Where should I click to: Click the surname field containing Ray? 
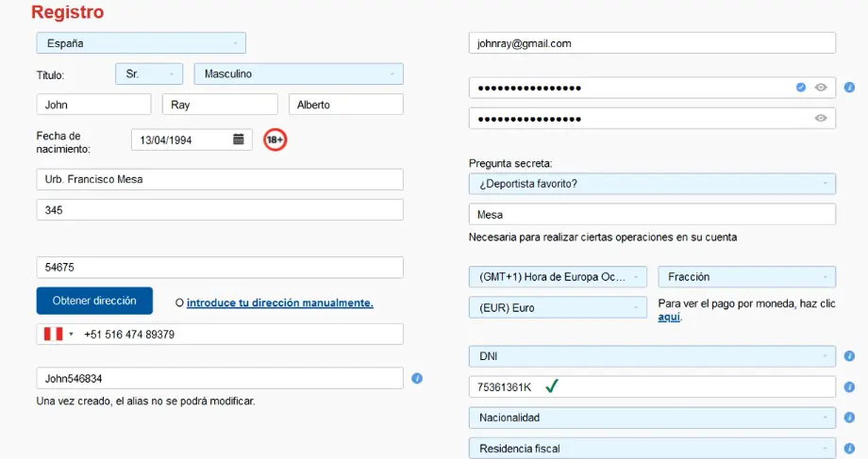point(220,105)
